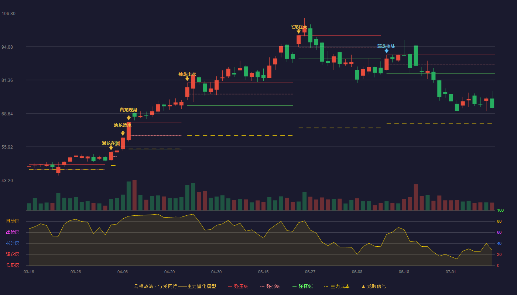Click the 出货区 zone label

tap(13, 232)
